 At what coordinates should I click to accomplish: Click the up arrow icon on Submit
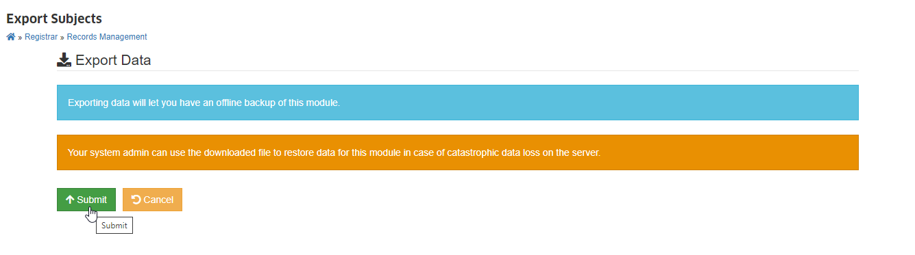pyautogui.click(x=70, y=200)
